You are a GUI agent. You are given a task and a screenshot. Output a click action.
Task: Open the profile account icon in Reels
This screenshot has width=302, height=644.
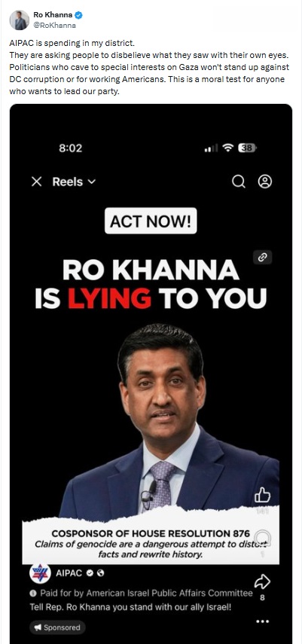(265, 181)
